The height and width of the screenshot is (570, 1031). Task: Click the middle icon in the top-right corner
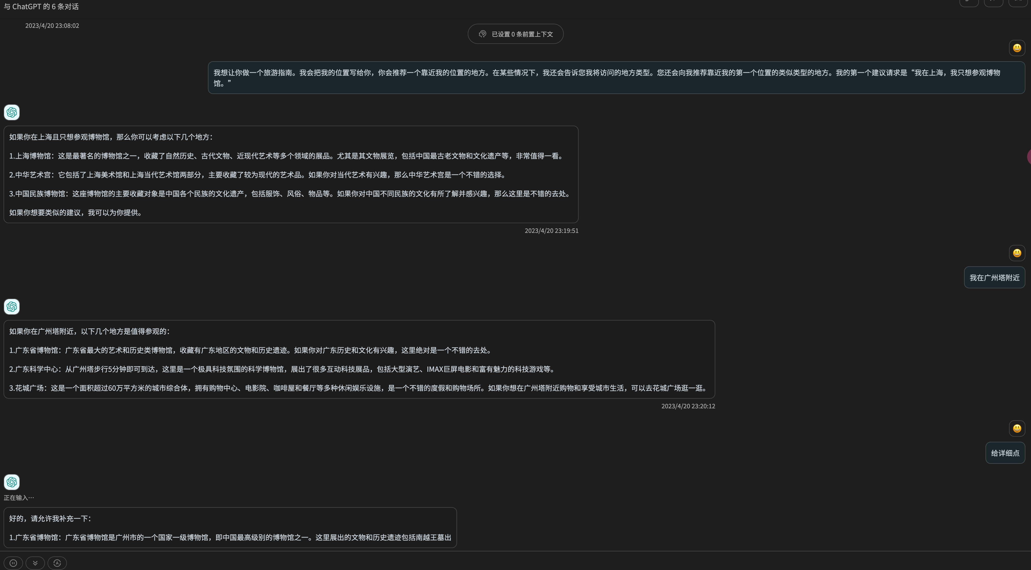(x=994, y=3)
